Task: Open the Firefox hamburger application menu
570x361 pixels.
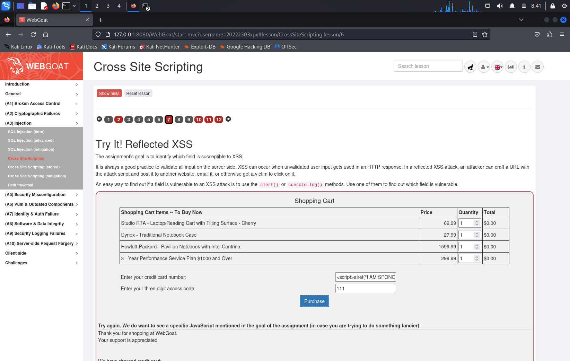Action: pos(562,34)
